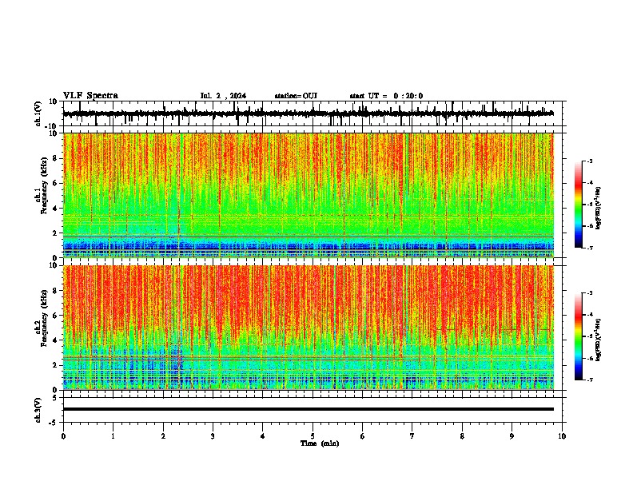
Task: Click time axis tick label "1"
Action: tap(113, 436)
